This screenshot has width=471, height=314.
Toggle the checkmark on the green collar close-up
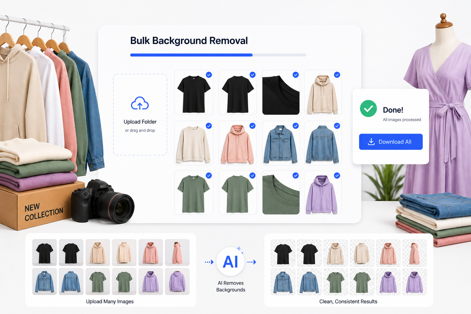point(296,175)
